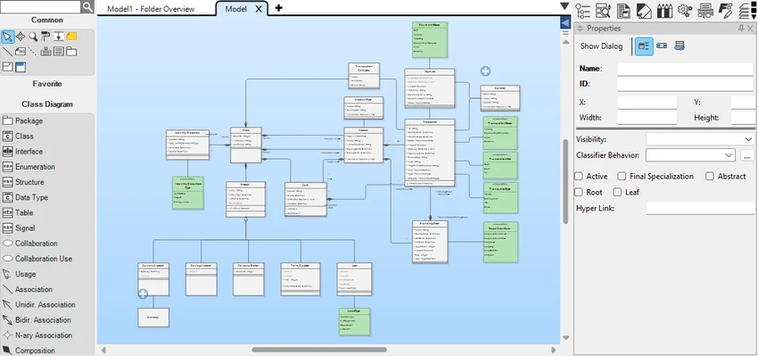The image size is (758, 356).
Task: Pick the format painter roller tool
Action: coord(45,37)
